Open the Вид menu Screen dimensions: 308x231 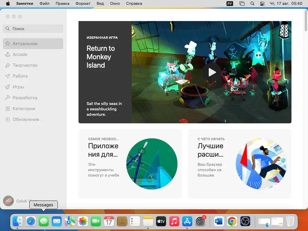(x=100, y=4)
